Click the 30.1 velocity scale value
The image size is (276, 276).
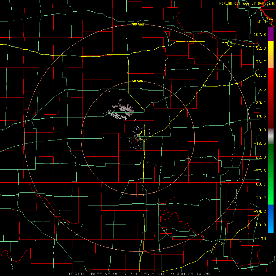click(x=261, y=103)
